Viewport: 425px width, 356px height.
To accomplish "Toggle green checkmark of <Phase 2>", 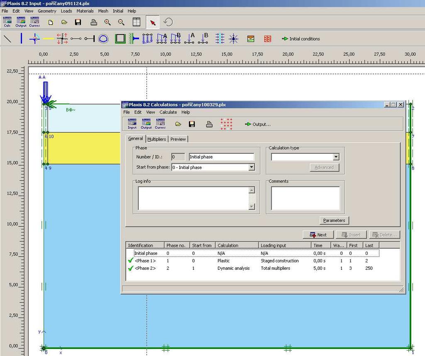I will [131, 268].
